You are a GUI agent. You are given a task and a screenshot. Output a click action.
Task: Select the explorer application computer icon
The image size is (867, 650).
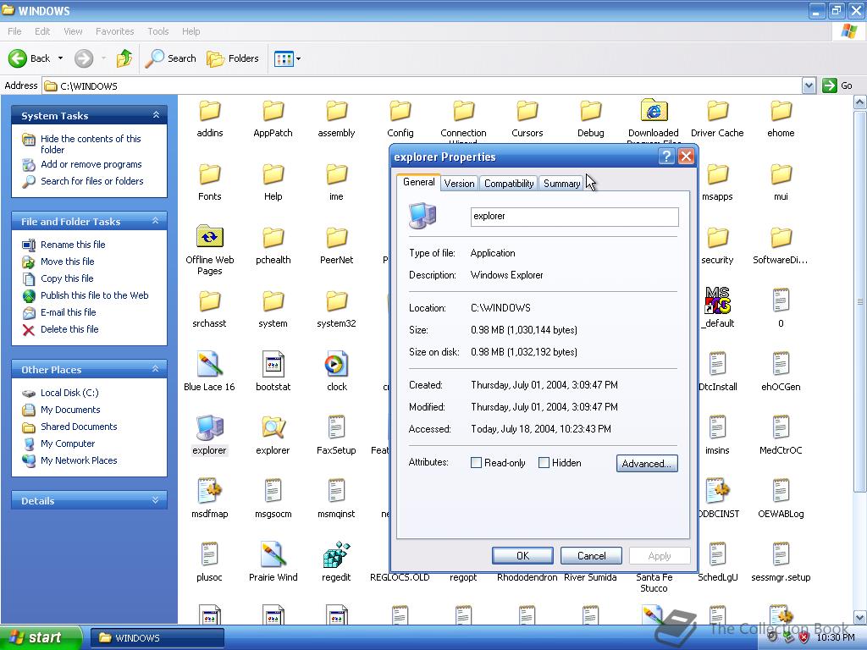(210, 427)
